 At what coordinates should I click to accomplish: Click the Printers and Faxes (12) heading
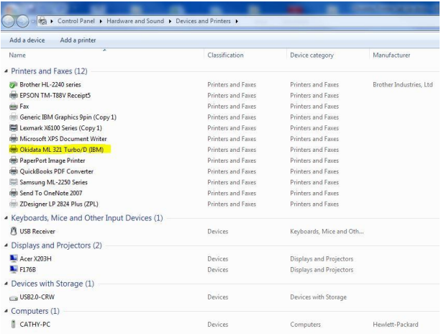pyautogui.click(x=49, y=71)
